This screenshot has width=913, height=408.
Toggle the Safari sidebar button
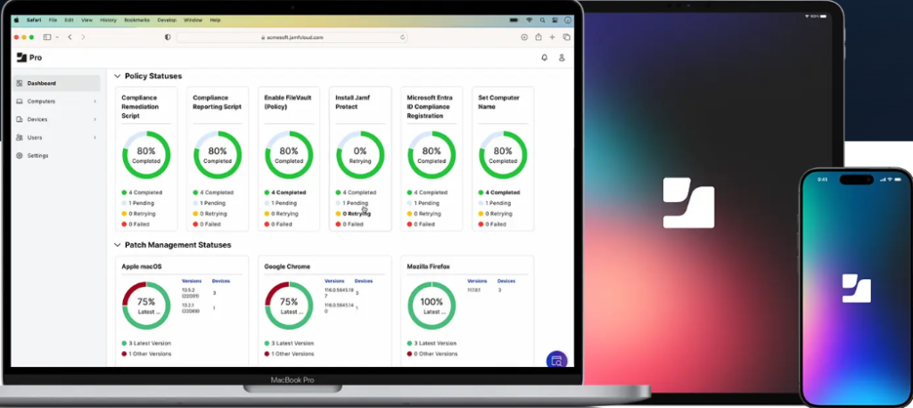click(x=47, y=37)
